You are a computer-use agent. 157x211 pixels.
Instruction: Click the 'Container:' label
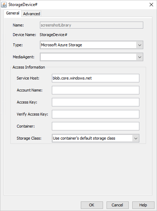26,126
